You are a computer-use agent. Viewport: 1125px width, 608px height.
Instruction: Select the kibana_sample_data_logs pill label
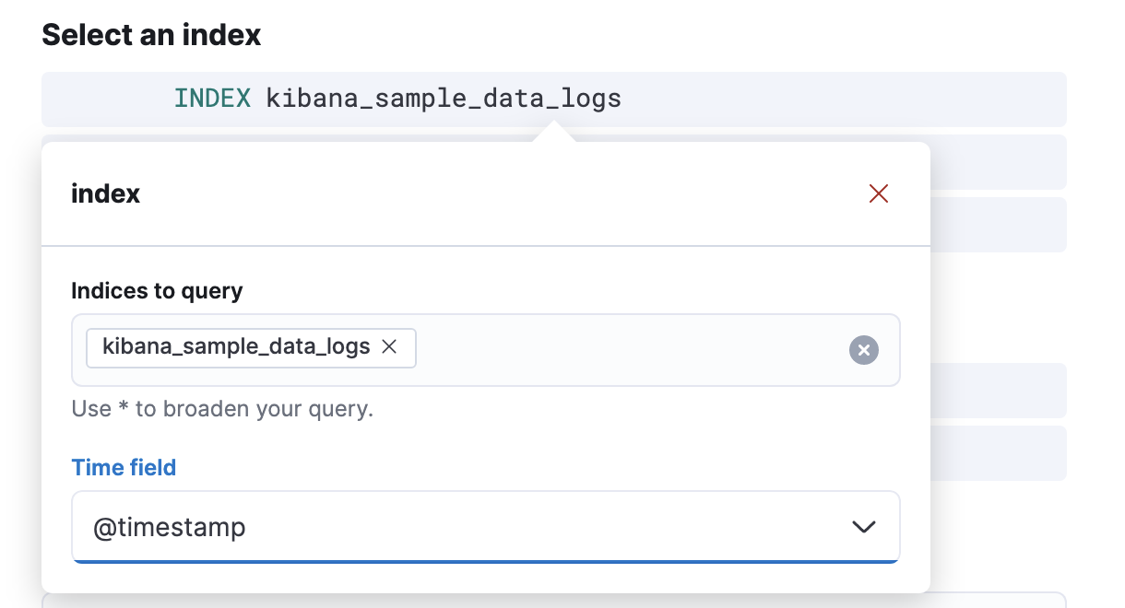pos(236,347)
